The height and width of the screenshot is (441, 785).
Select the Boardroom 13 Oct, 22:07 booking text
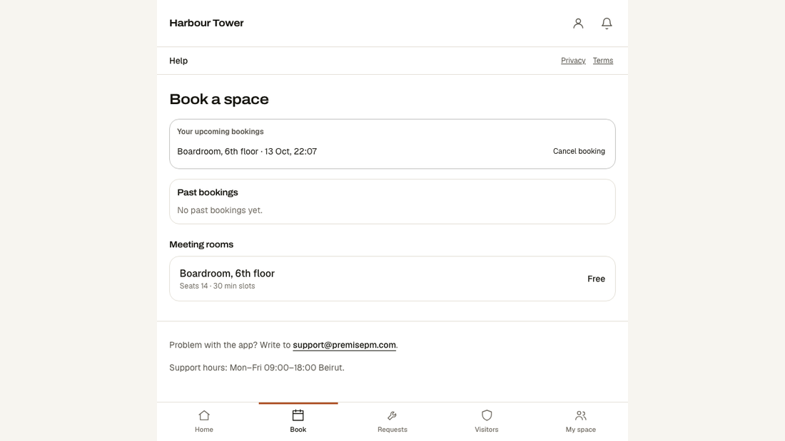[x=247, y=152]
